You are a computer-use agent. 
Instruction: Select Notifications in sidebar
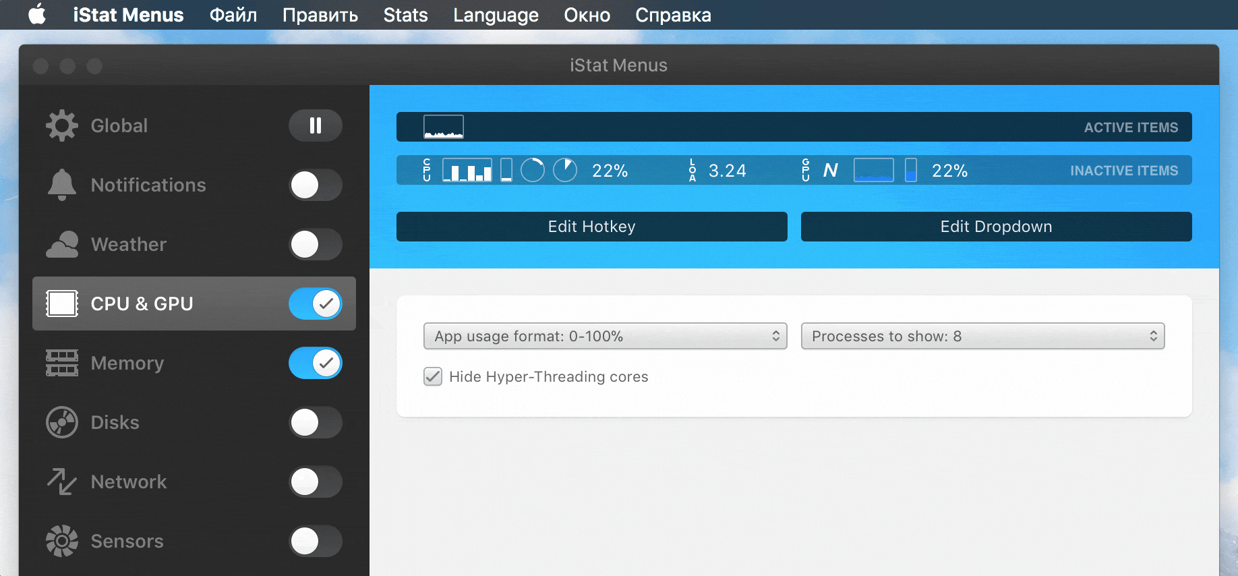[x=194, y=185]
